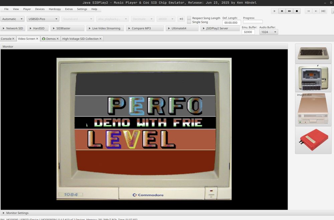Click the Def. Length time field

click(231, 23)
